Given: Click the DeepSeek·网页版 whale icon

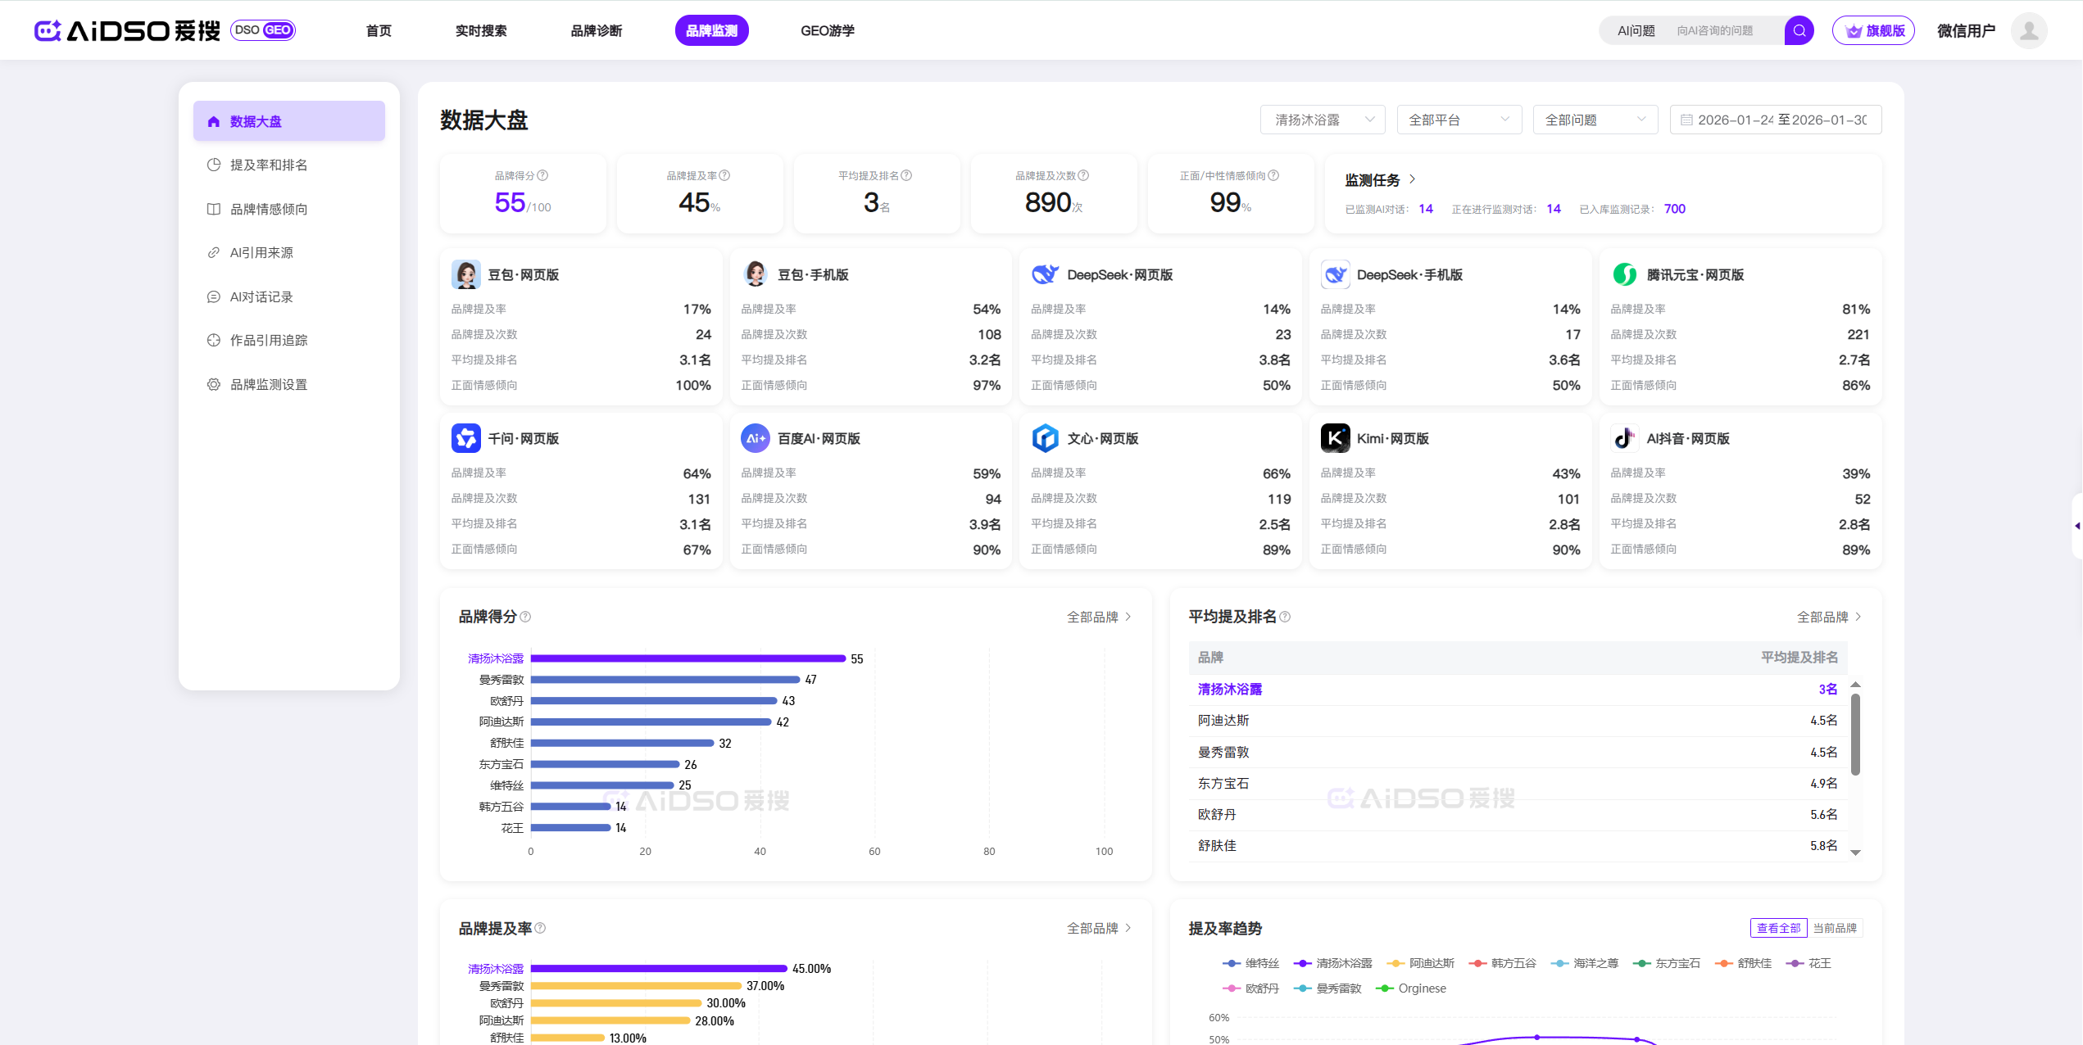Looking at the screenshot, I should 1045,274.
